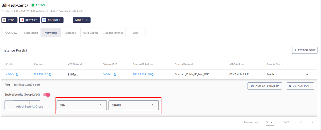This screenshot has width=321, height=130.
Task: Click MAC address 02:c7:eb:fa:29:11
Action: (239, 74)
